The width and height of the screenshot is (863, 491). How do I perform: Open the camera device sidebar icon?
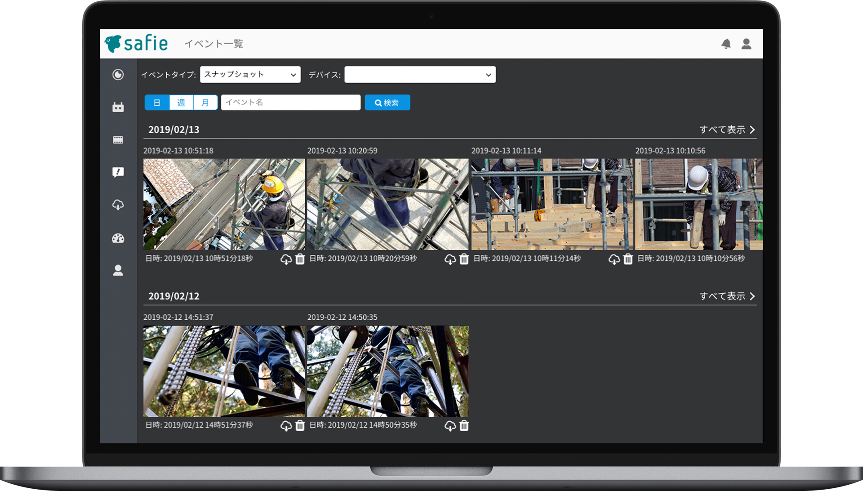(118, 107)
